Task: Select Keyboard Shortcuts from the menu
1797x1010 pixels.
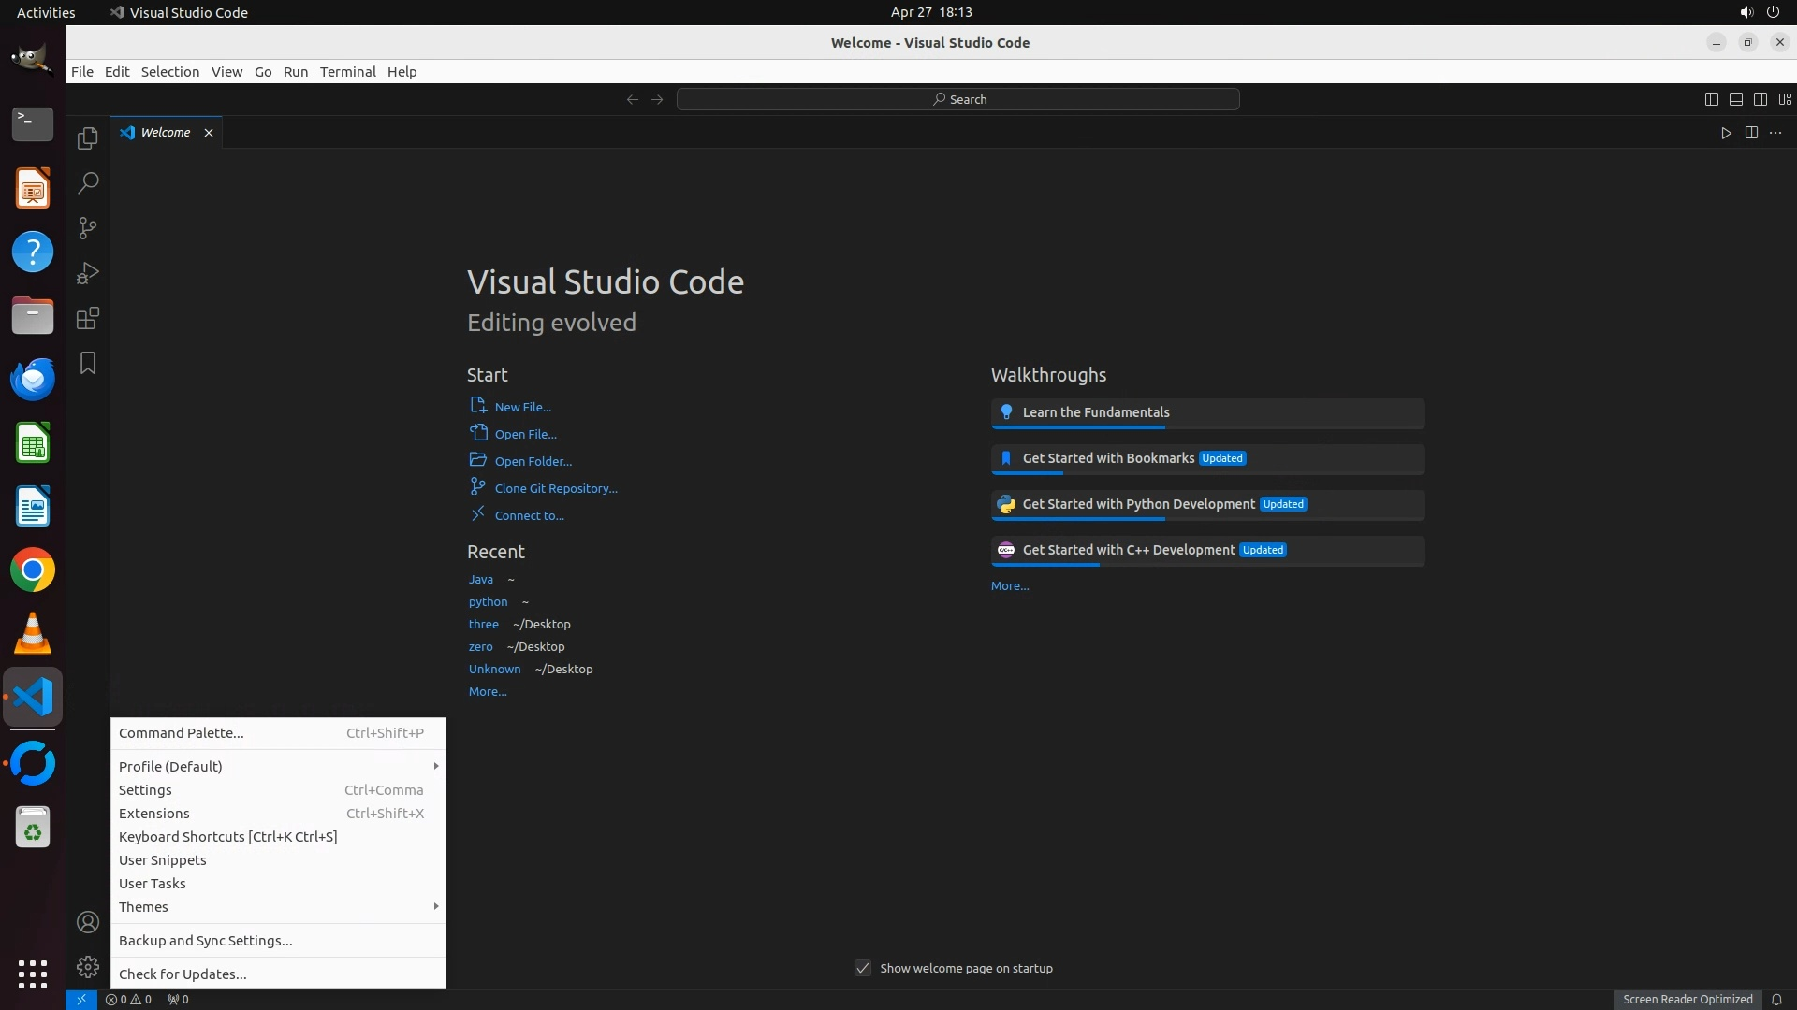Action: [x=227, y=836]
